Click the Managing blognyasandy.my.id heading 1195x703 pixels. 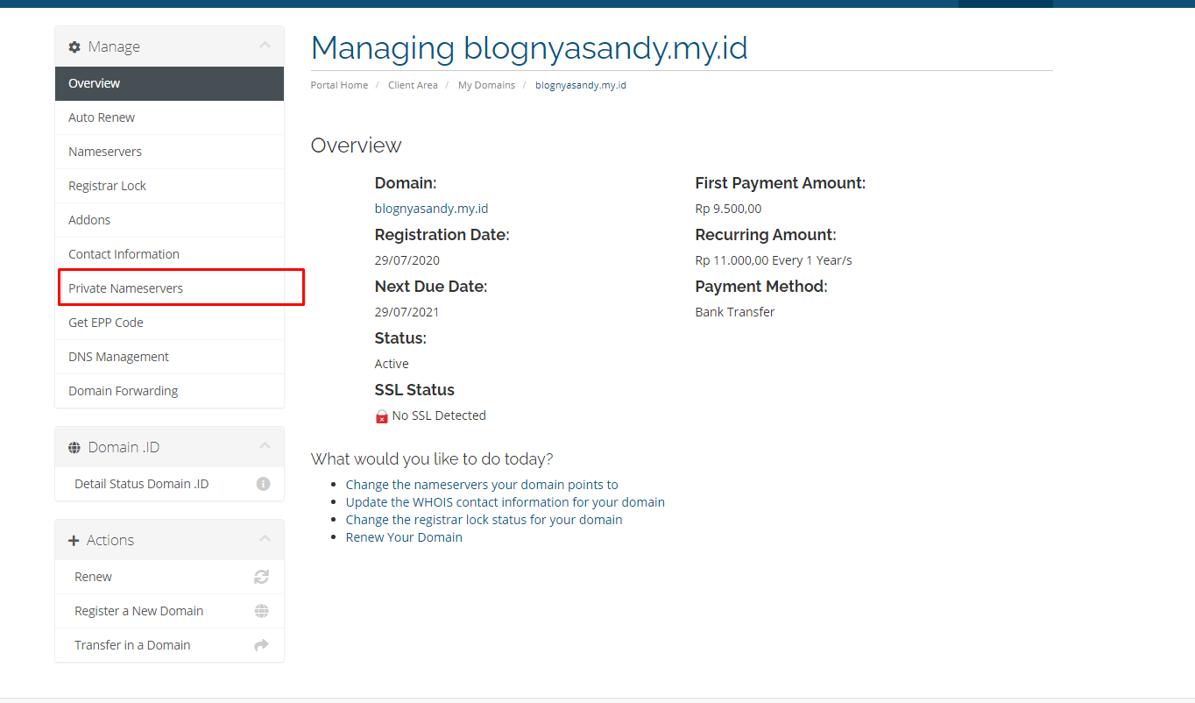pos(529,47)
